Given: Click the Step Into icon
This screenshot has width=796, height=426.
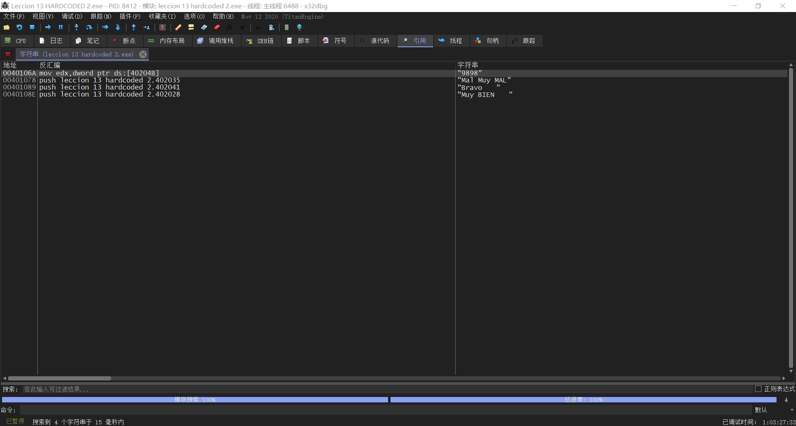Looking at the screenshot, I should point(76,27).
